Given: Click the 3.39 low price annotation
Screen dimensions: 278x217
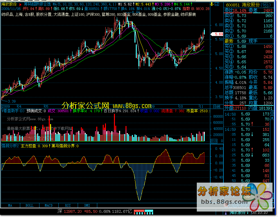Looking at the screenshot, I should 12,101.
